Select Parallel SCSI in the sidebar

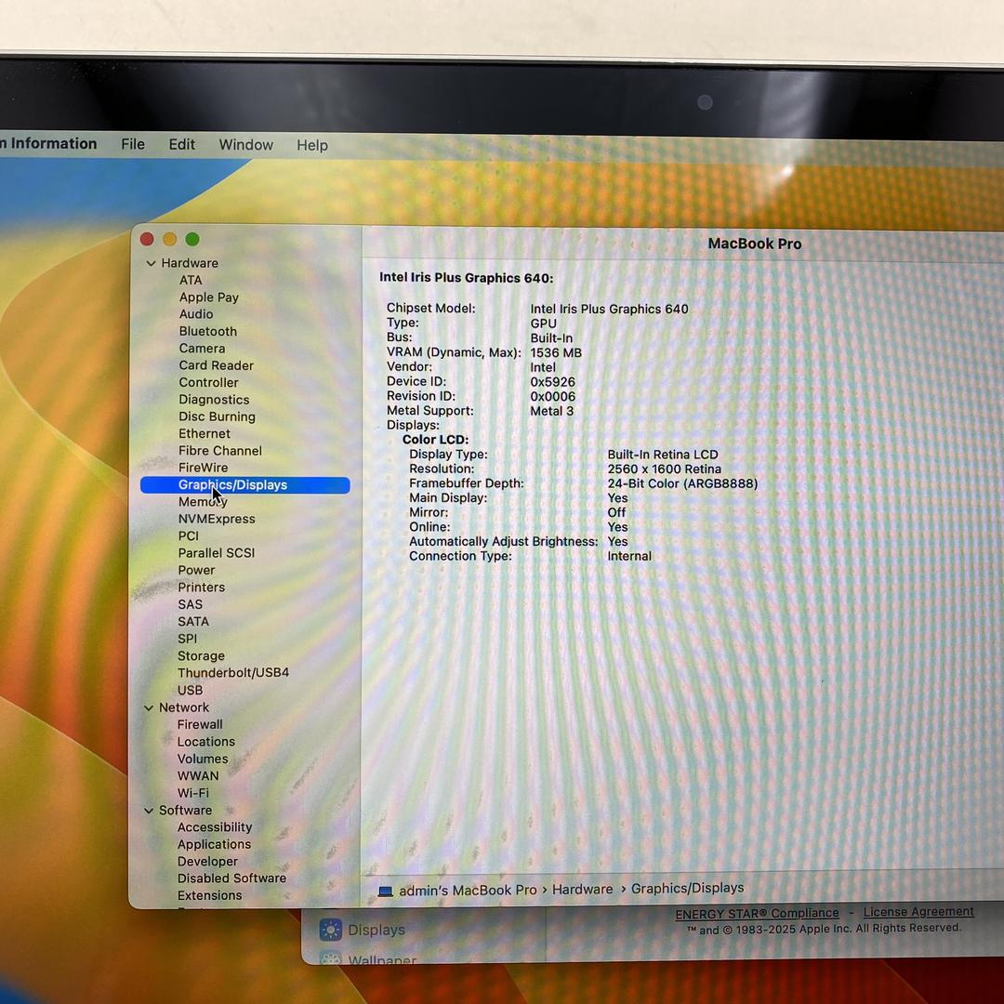(217, 552)
